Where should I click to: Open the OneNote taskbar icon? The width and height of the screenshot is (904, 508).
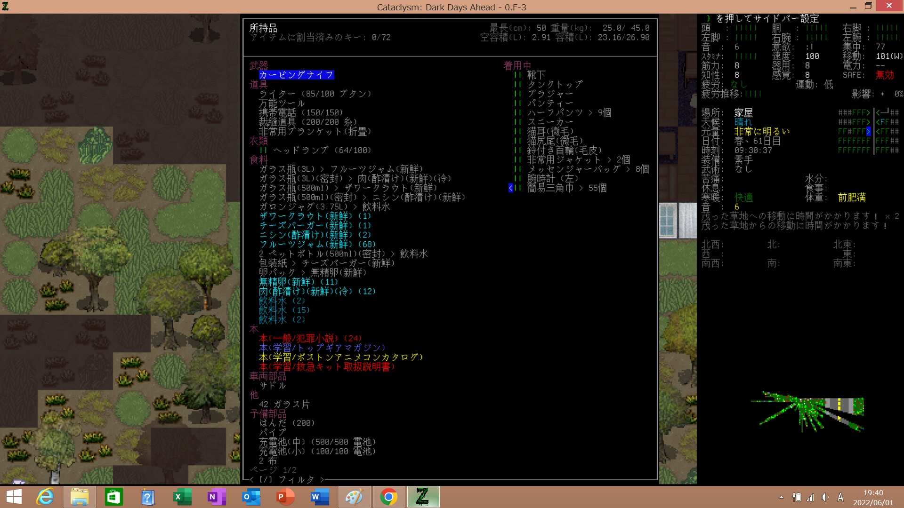click(x=217, y=497)
